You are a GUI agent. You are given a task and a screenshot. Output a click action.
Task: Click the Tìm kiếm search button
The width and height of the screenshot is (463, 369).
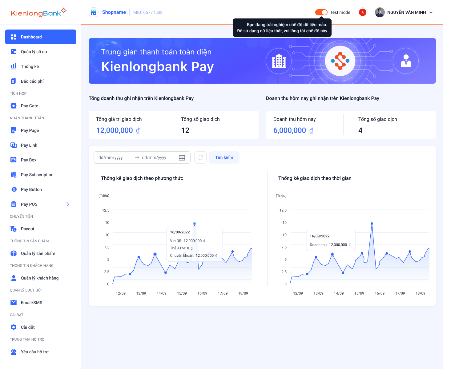(x=224, y=157)
